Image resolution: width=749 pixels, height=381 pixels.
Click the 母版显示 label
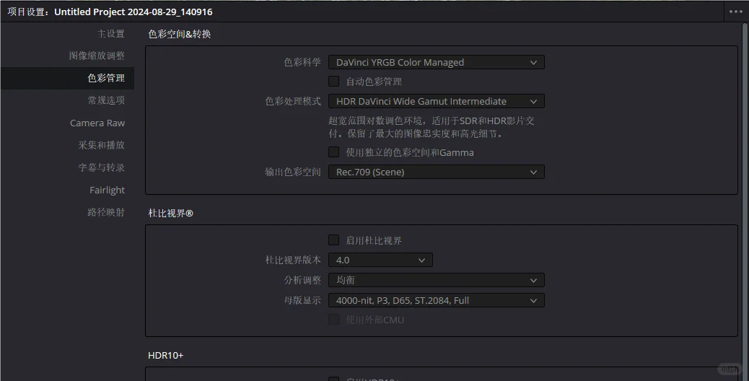[x=302, y=300]
